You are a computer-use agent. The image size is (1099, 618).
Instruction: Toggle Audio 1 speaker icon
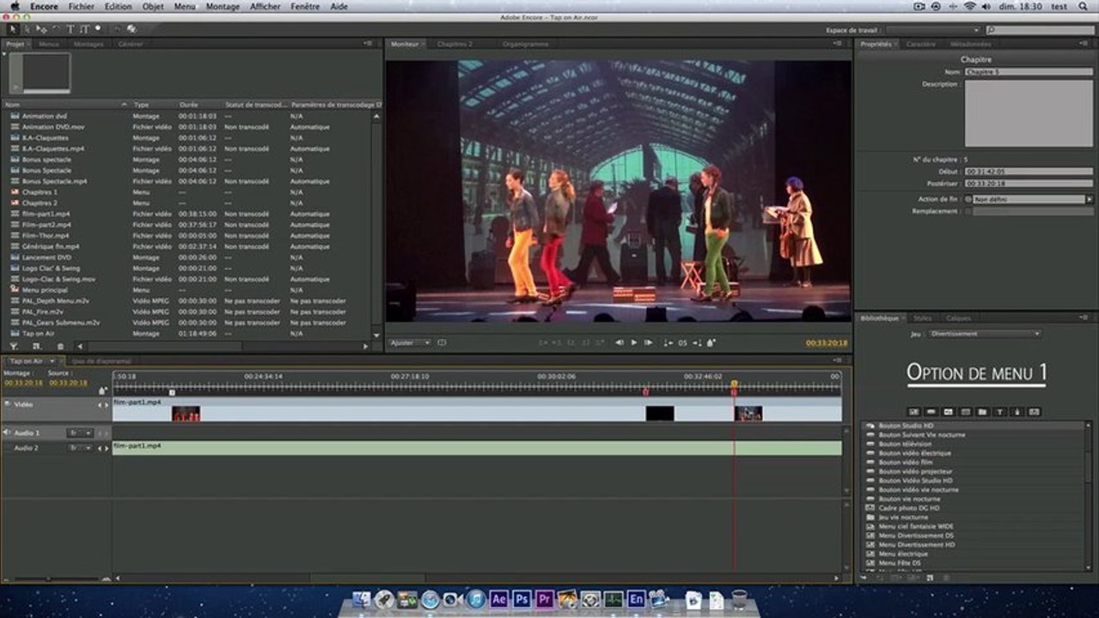coord(8,433)
